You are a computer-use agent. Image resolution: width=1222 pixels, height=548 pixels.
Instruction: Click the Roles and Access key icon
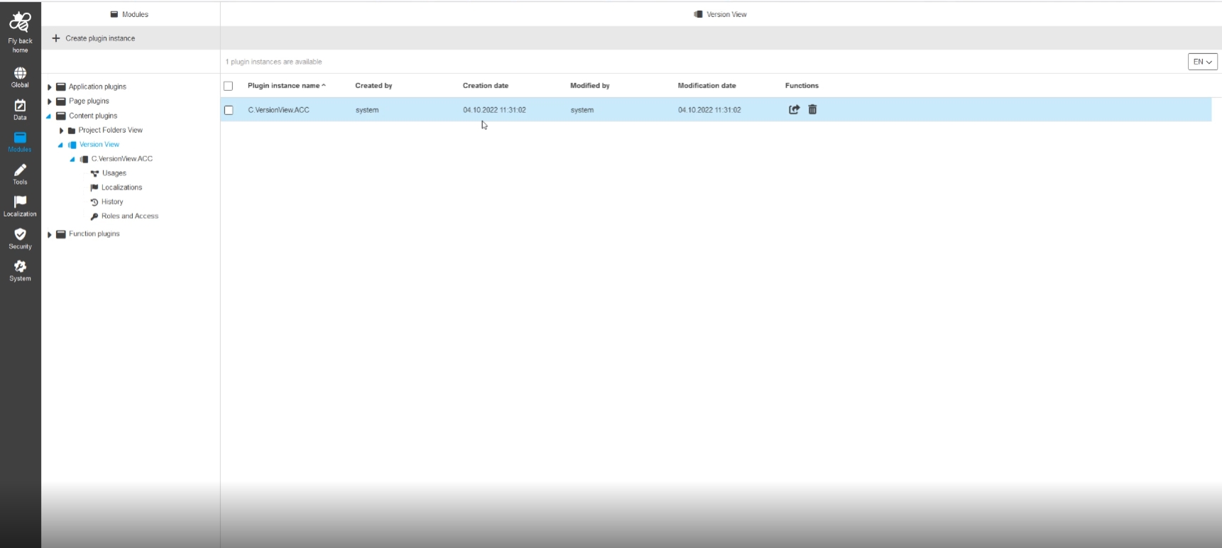tap(94, 217)
